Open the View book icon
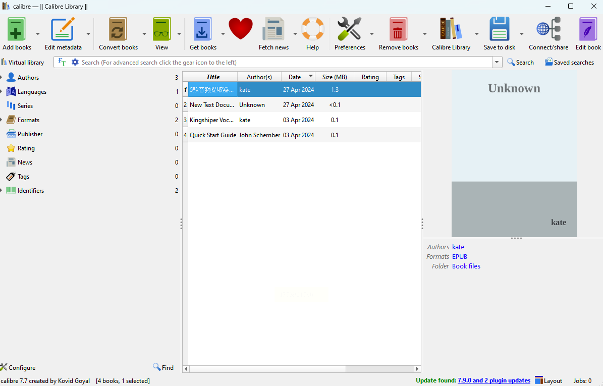The width and height of the screenshot is (603, 386). coord(161,29)
